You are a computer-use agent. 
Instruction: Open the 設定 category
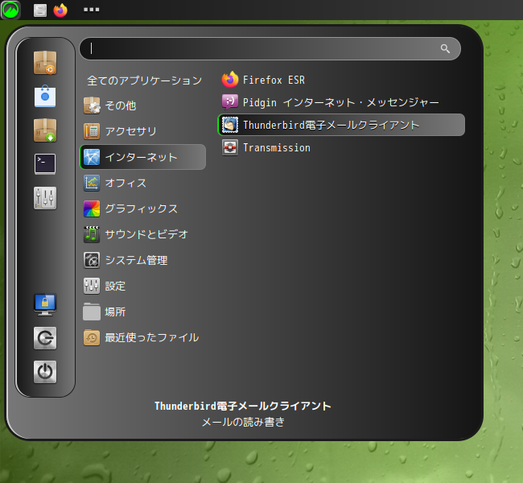[142, 286]
